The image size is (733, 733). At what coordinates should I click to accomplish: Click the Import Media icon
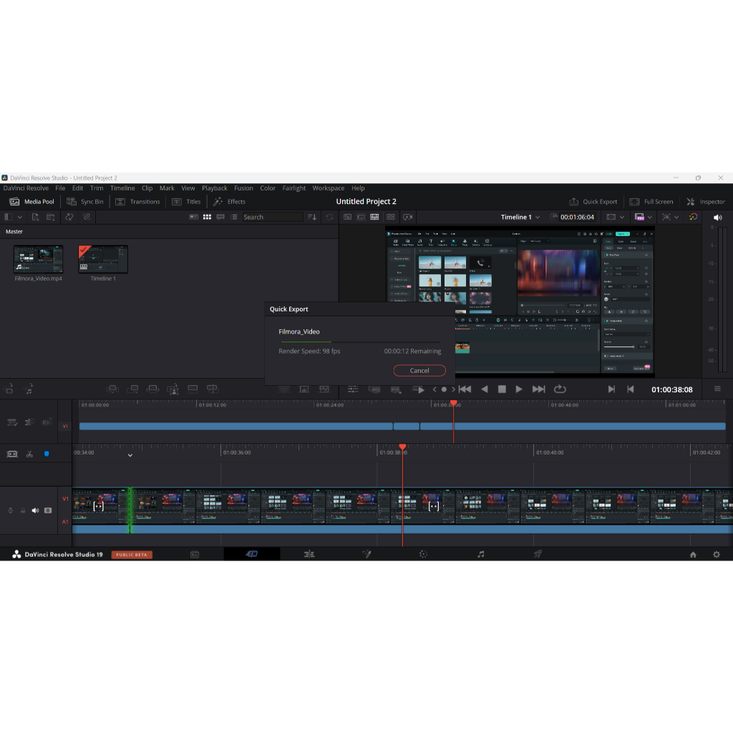point(36,217)
